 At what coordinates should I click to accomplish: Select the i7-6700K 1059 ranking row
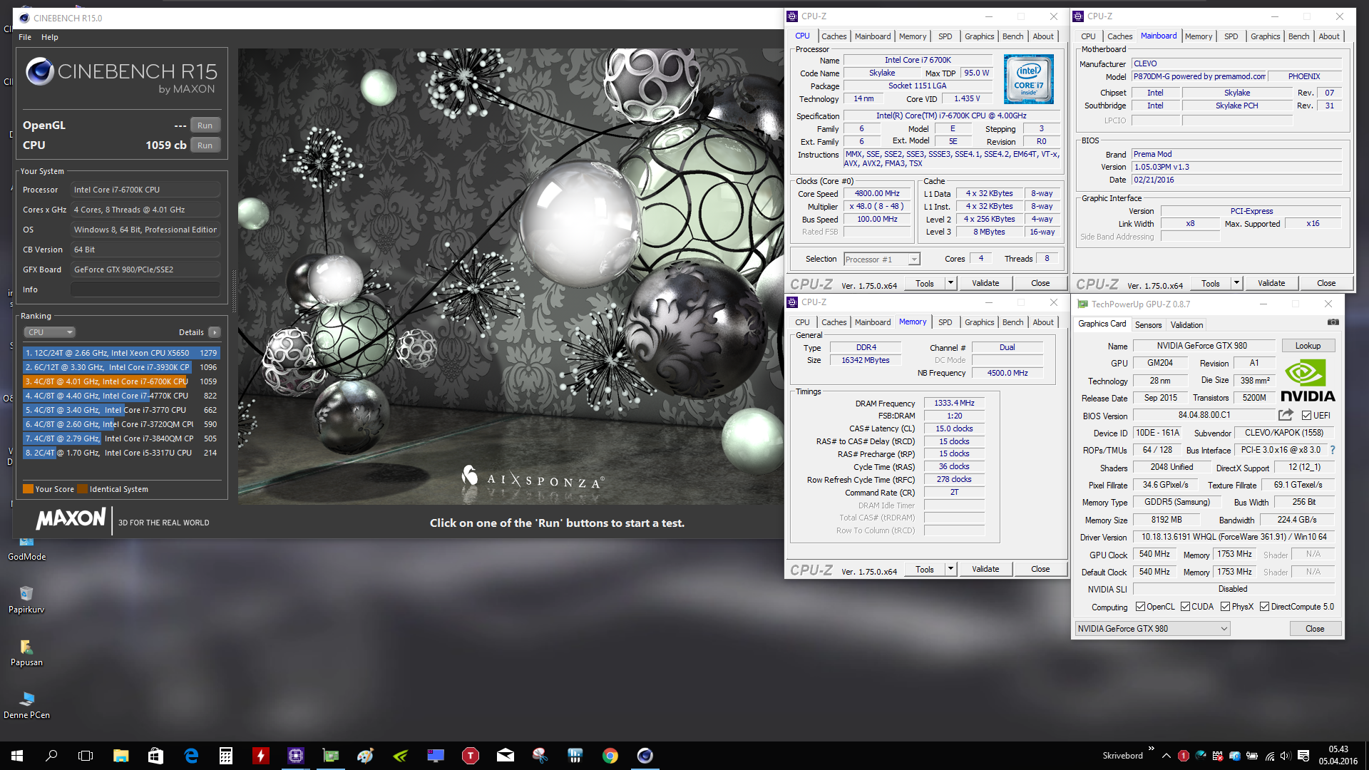tap(121, 381)
